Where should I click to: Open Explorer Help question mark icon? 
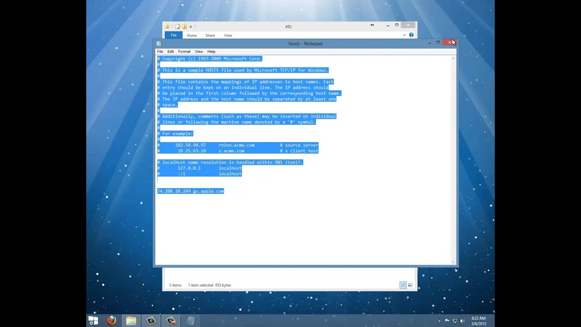[411, 35]
